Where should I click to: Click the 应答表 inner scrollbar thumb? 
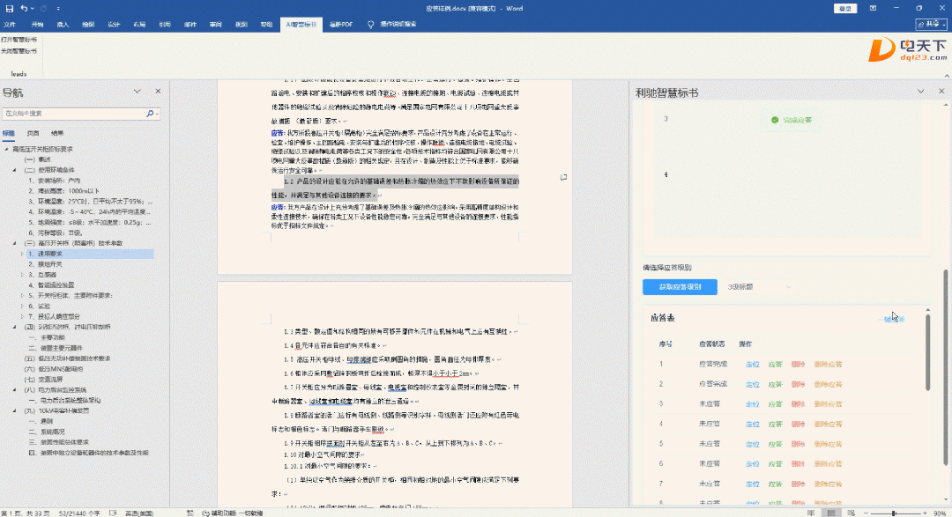[x=927, y=352]
